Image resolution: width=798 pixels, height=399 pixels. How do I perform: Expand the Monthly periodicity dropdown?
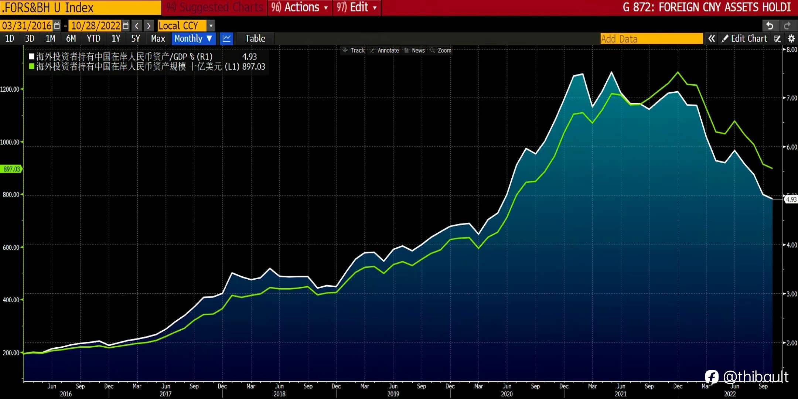click(193, 38)
